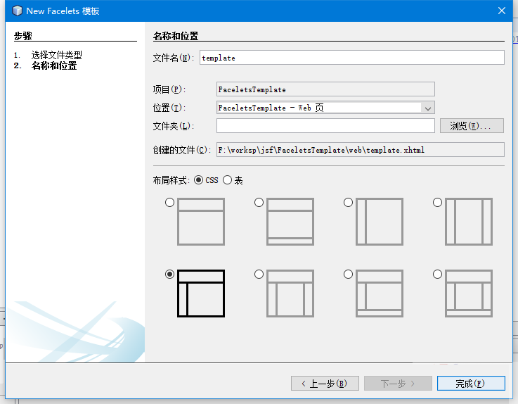Viewport: 518px width, 404px height.
Task: Click the NetBeans cube icon in title bar
Action: [17, 11]
